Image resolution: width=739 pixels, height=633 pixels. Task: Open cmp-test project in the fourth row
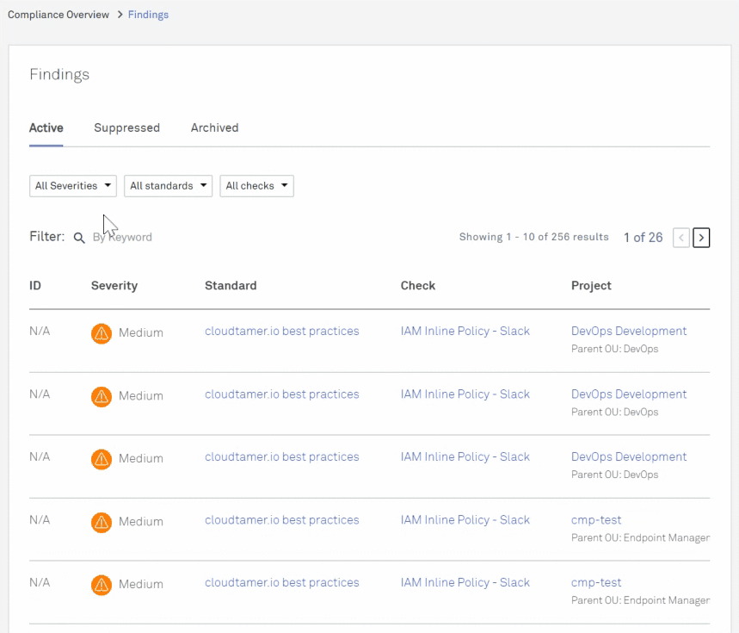pos(596,520)
